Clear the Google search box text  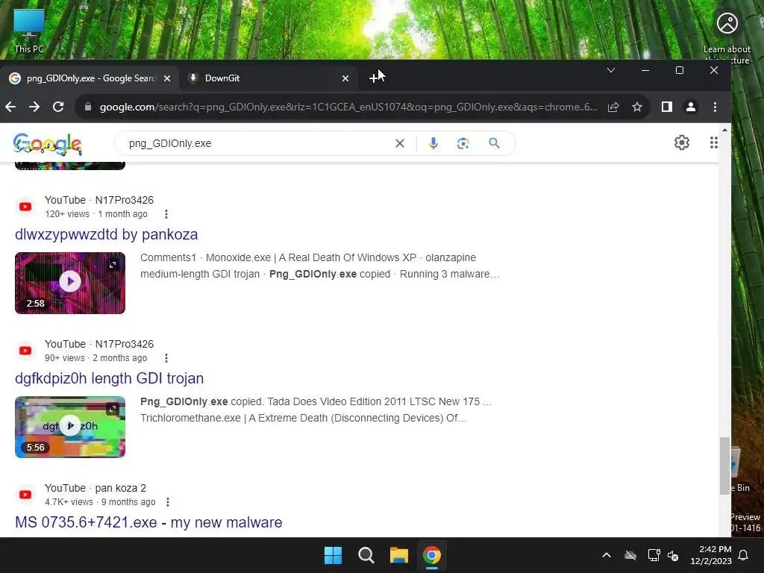[x=400, y=143]
